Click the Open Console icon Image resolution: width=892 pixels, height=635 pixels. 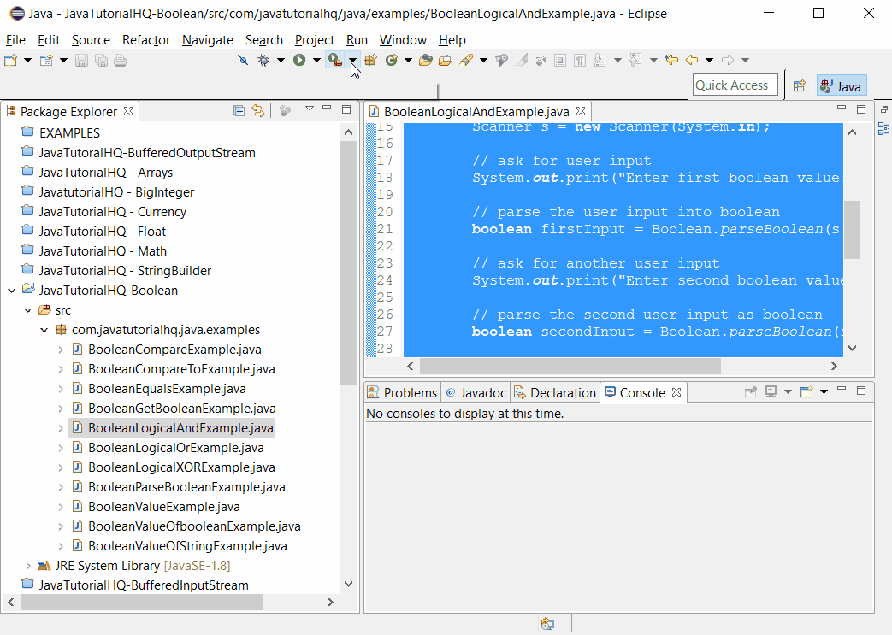point(806,391)
